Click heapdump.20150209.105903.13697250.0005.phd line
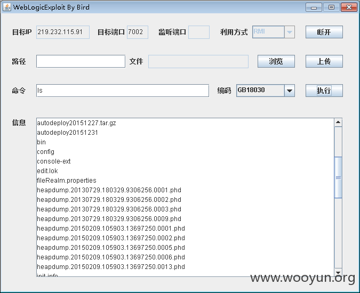Viewport: 360px width, 293px height. coord(111,248)
